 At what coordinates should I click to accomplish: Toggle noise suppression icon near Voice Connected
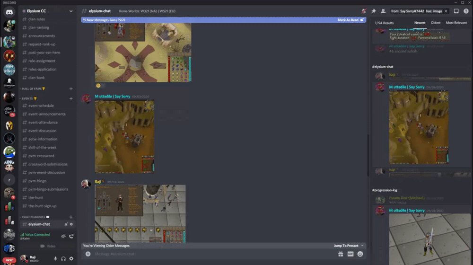63,236
